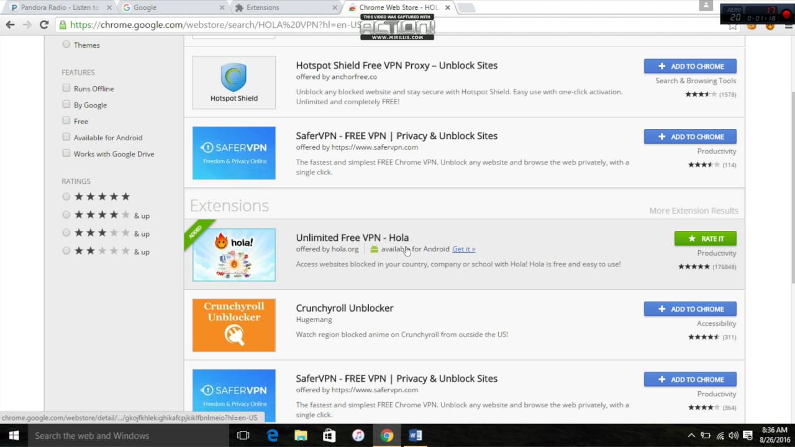Open the network icon in system tray
The image size is (795, 447).
(720, 435)
